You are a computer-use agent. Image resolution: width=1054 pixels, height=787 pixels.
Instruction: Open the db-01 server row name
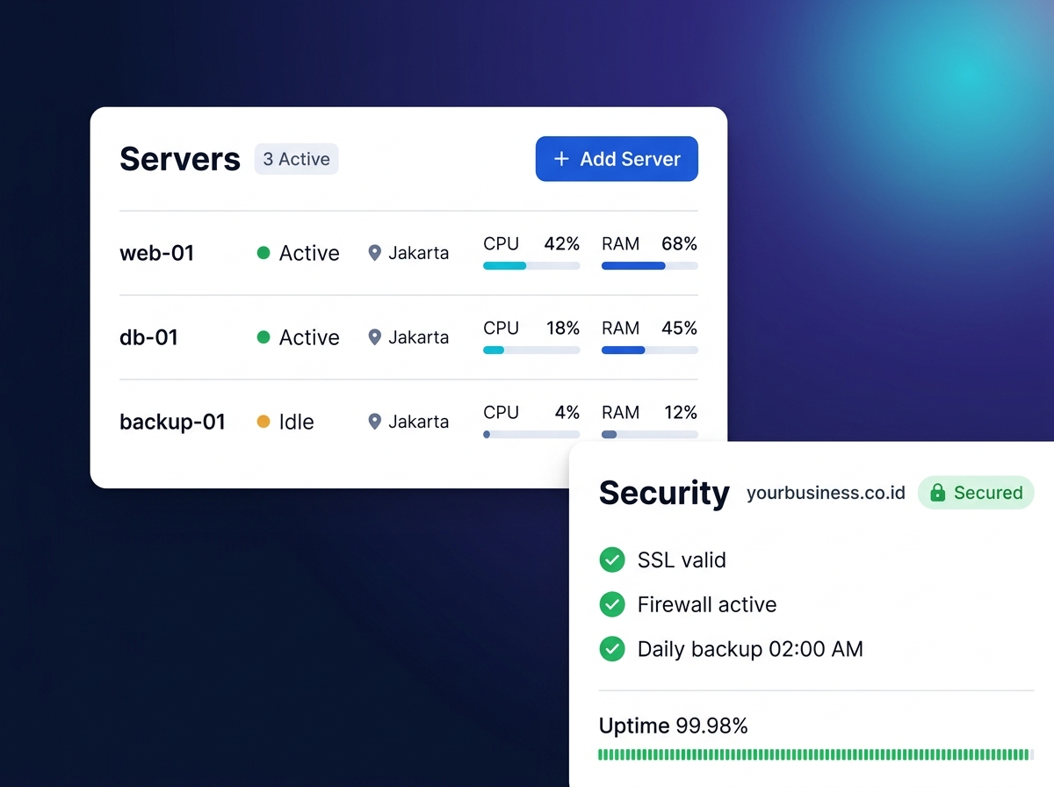pyautogui.click(x=148, y=337)
